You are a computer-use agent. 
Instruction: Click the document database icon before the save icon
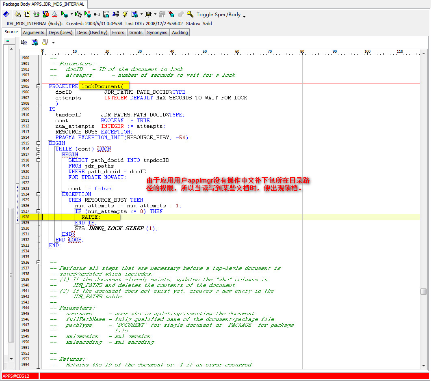(x=134, y=14)
